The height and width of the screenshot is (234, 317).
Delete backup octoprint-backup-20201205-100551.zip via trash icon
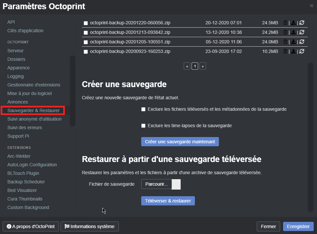(x=285, y=42)
